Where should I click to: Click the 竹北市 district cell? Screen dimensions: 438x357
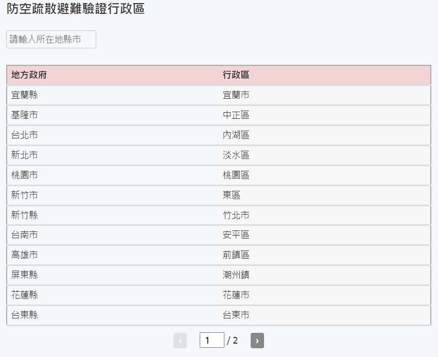236,216
